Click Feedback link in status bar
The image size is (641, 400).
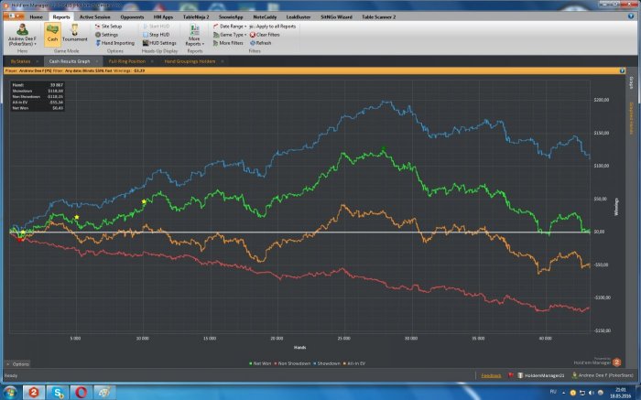pyautogui.click(x=491, y=375)
